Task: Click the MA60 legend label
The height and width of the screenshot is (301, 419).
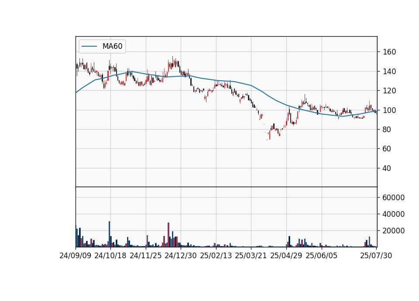Action: (112, 46)
